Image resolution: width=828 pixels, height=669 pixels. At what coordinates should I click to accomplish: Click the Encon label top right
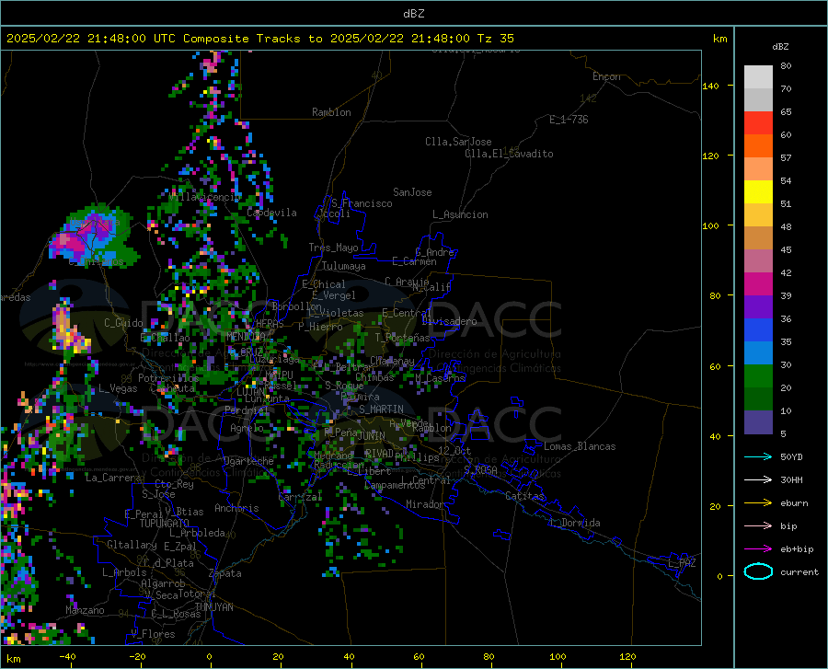point(607,76)
